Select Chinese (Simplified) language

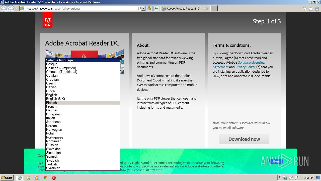83,68
